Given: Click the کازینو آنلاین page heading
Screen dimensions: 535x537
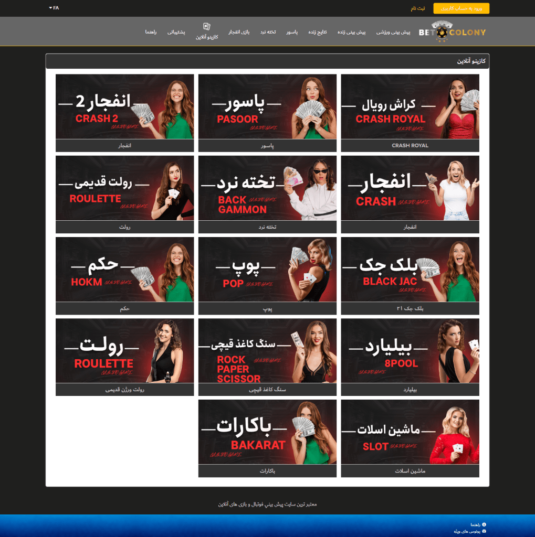Looking at the screenshot, I should point(471,61).
